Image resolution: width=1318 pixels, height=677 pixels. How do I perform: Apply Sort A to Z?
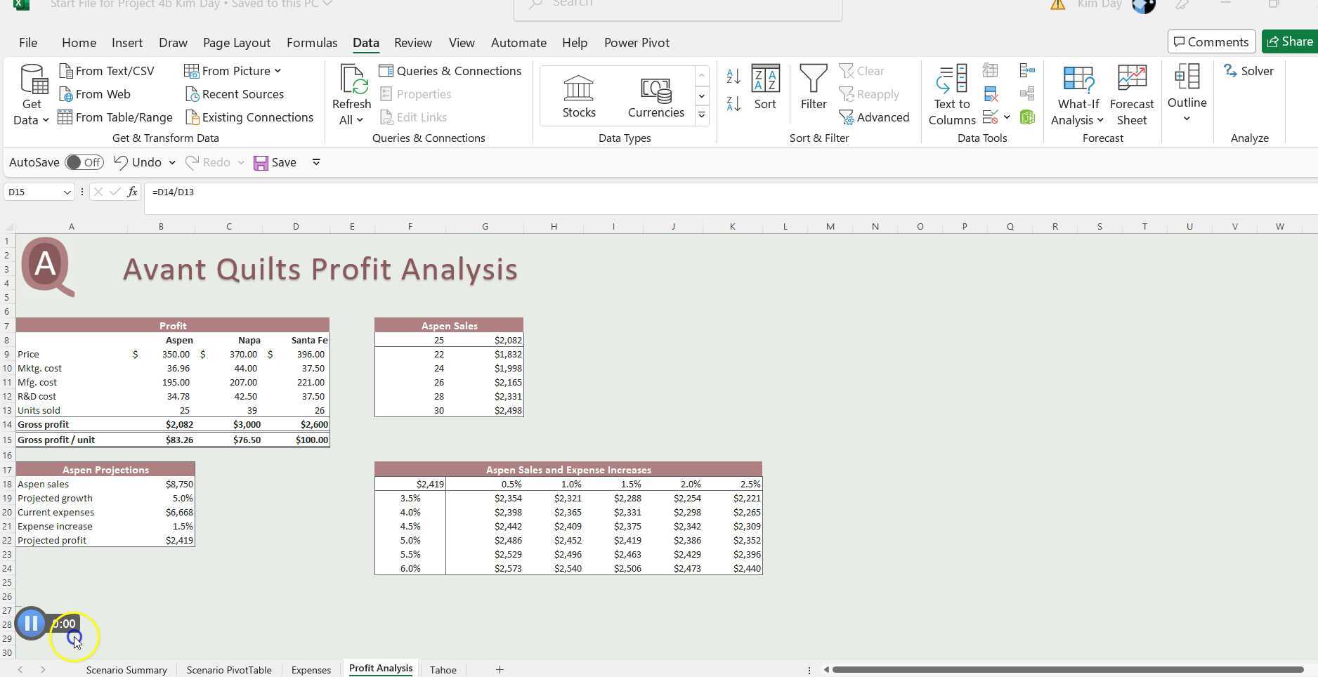(733, 76)
